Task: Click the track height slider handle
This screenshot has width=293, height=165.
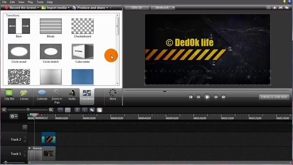Action: (x=5, y=162)
